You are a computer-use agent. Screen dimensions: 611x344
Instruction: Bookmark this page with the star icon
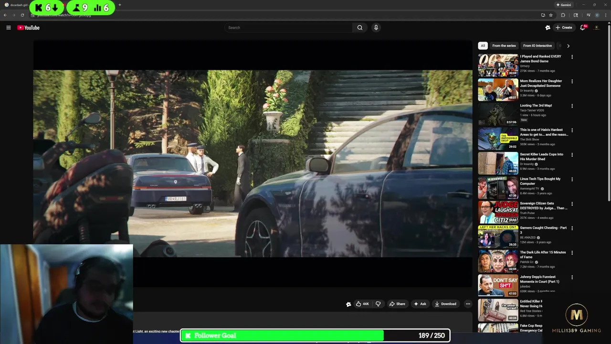[x=551, y=15]
